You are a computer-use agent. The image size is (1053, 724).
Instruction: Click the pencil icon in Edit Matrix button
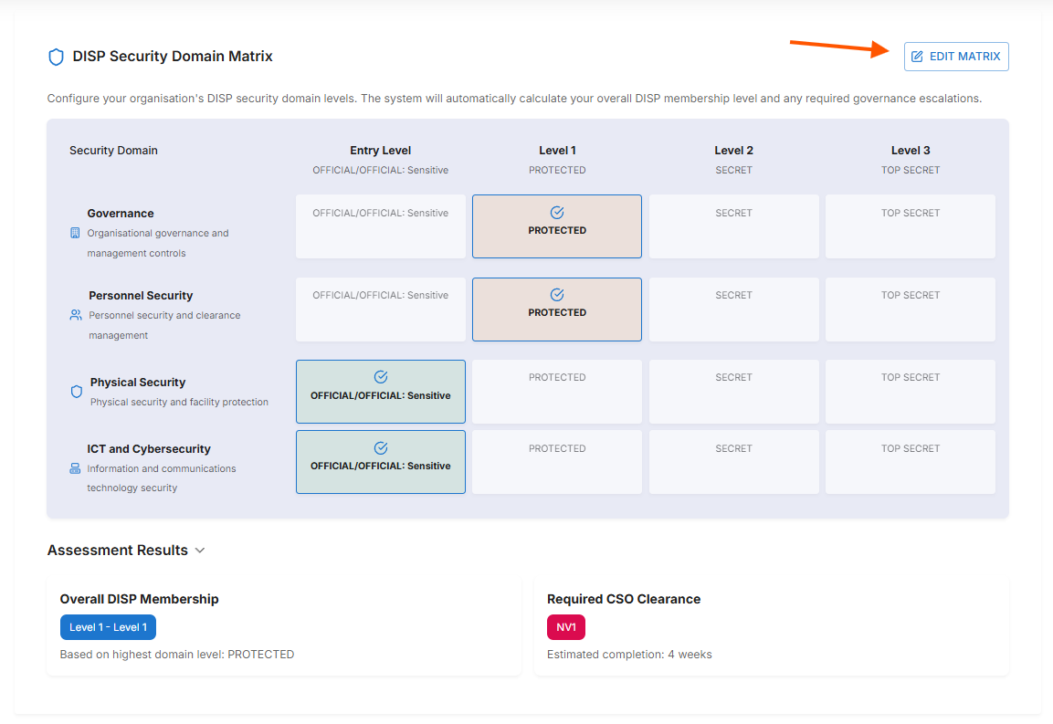click(x=917, y=57)
